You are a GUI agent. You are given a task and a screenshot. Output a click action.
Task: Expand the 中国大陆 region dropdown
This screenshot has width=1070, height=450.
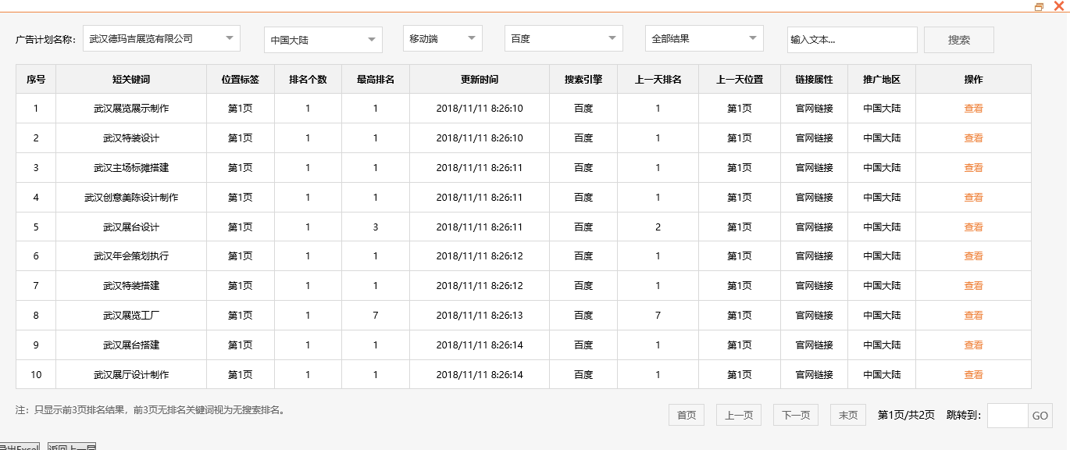[322, 39]
